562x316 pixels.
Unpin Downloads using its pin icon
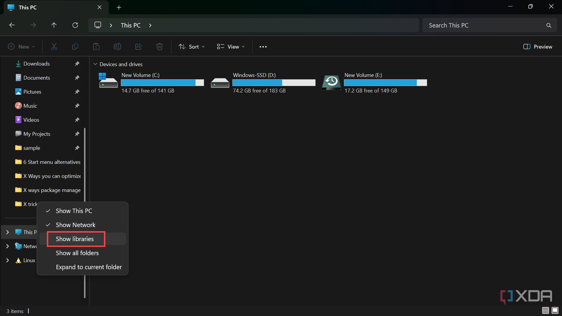[x=77, y=63]
